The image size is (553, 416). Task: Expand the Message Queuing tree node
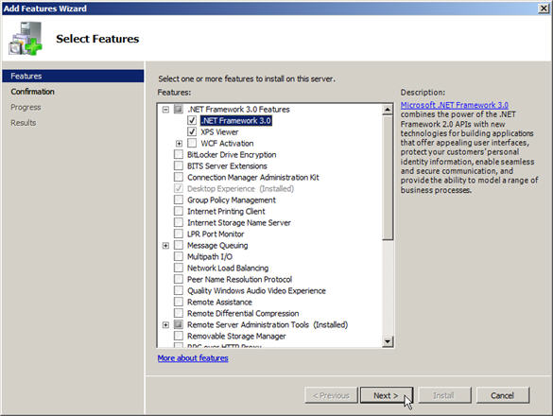(x=165, y=245)
